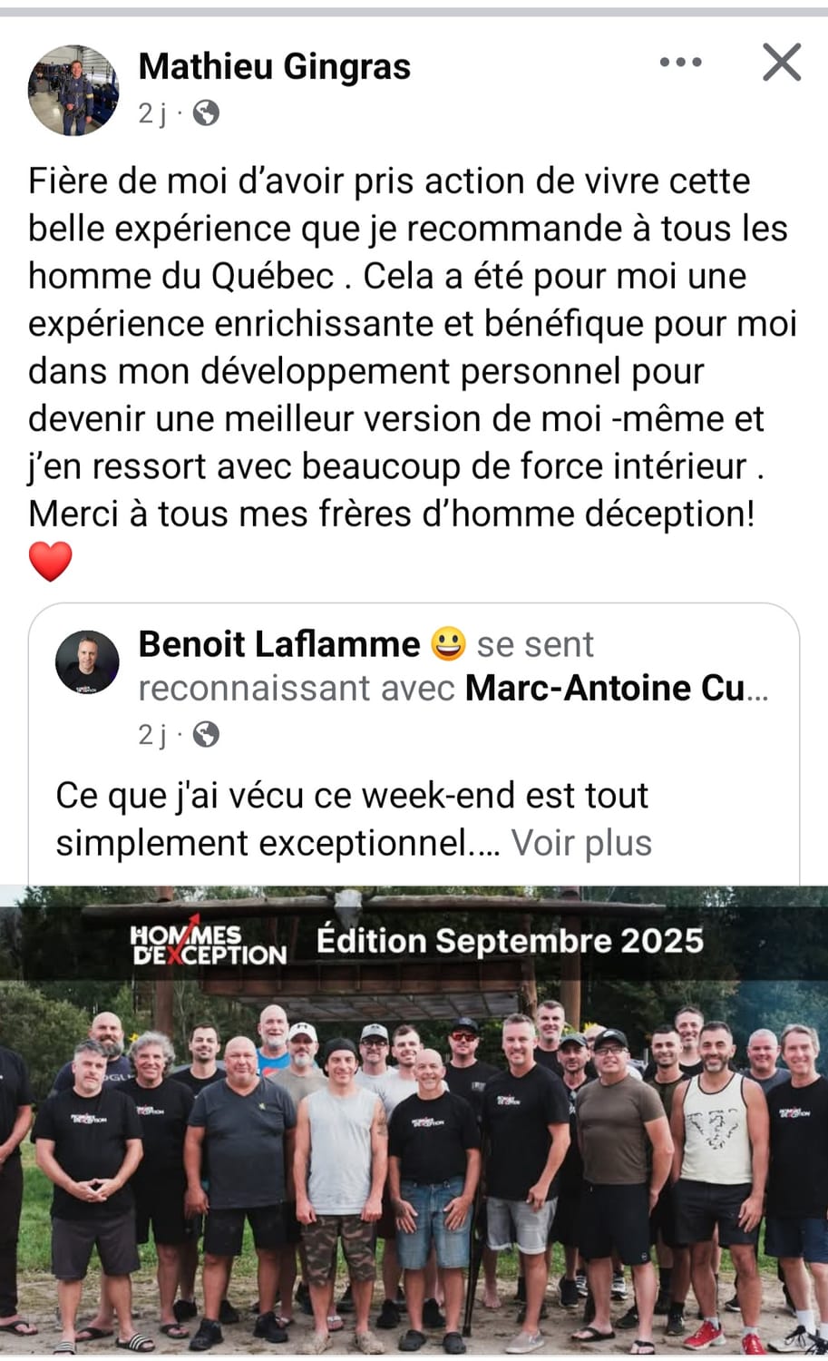The width and height of the screenshot is (828, 1361).
Task: Click the red heart emoji ending the post
Action: point(51,562)
